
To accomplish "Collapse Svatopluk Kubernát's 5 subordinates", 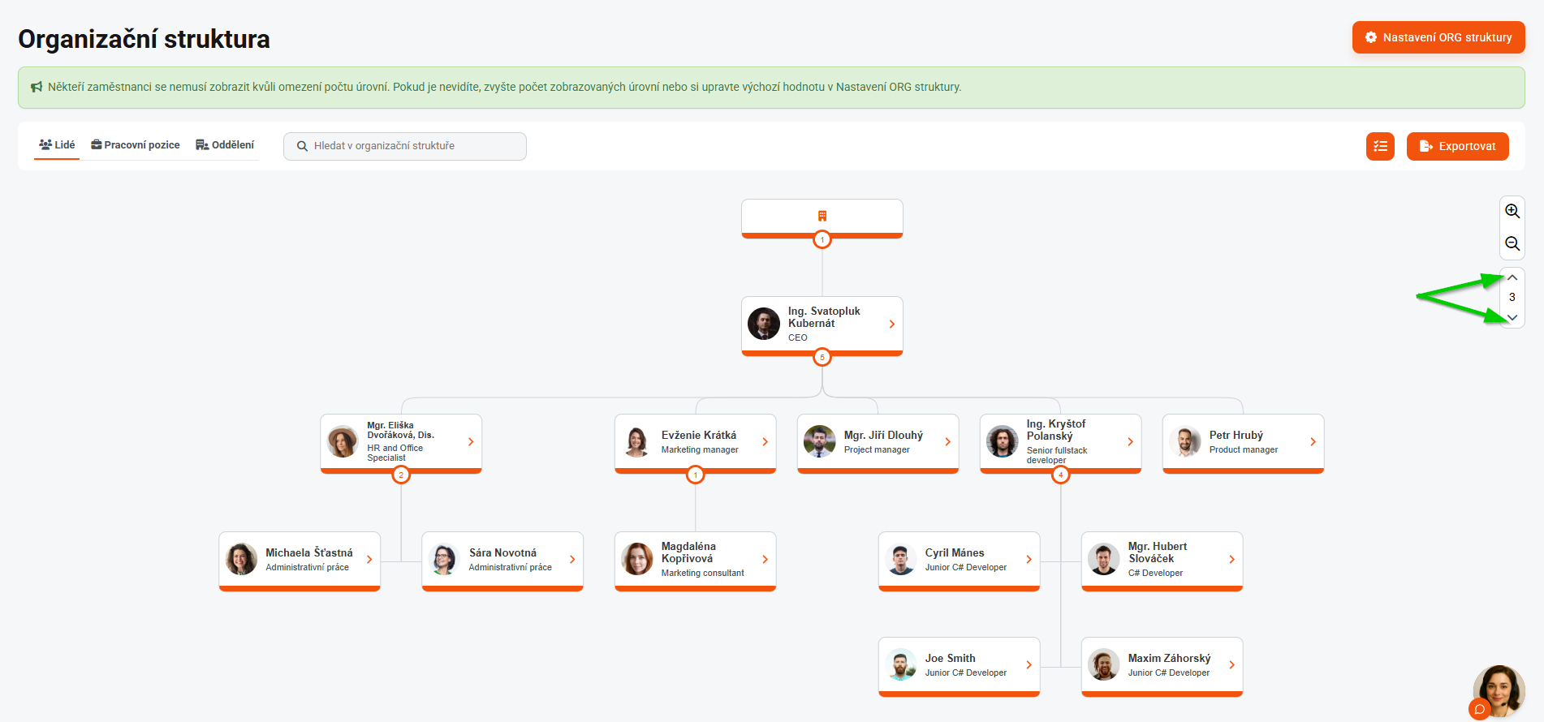I will click(822, 358).
